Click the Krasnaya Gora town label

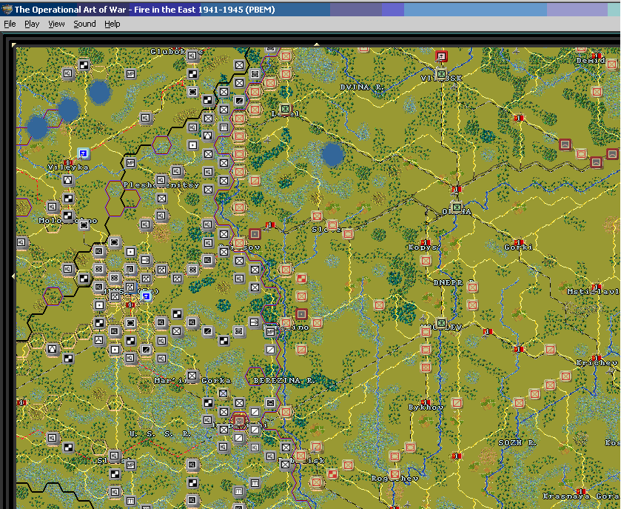[580, 496]
